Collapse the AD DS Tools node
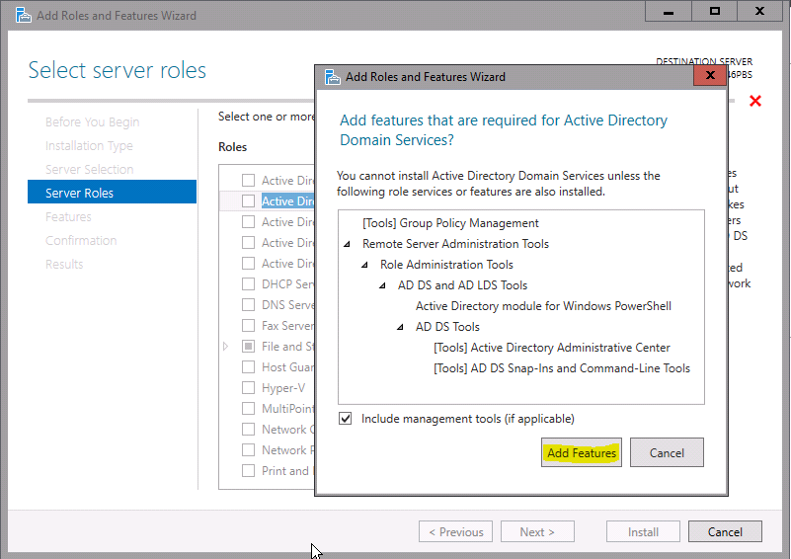The height and width of the screenshot is (559, 791). 400,327
